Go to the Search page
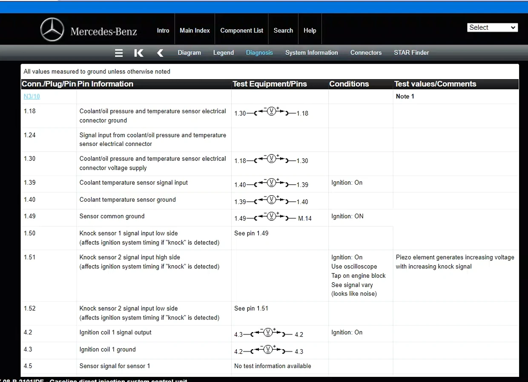 283,31
